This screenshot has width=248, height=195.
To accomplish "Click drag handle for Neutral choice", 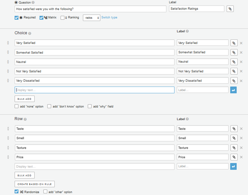I will pyautogui.click(x=8, y=62).
